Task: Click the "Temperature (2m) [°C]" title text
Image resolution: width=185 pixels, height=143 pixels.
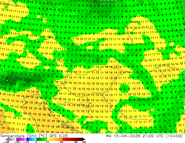Action: (x=23, y=136)
